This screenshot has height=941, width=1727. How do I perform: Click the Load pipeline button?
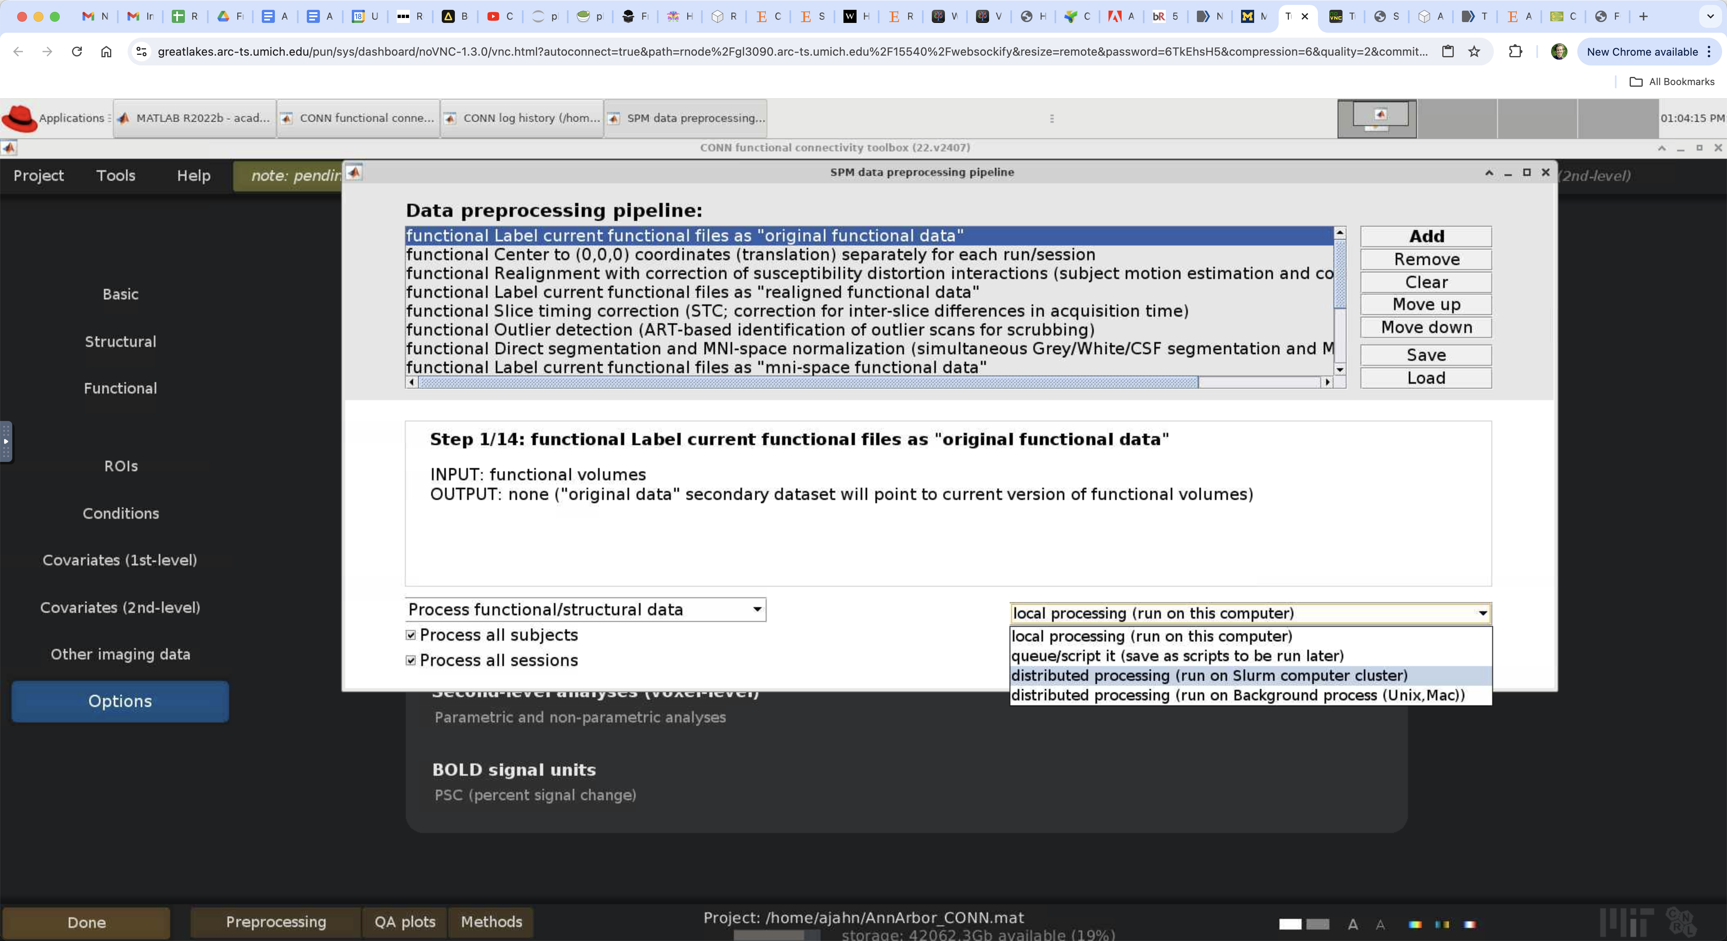pyautogui.click(x=1426, y=378)
